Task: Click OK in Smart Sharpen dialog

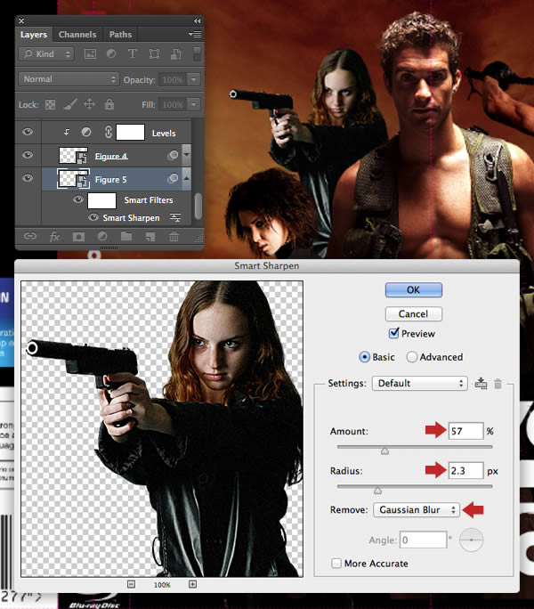Action: coord(414,289)
